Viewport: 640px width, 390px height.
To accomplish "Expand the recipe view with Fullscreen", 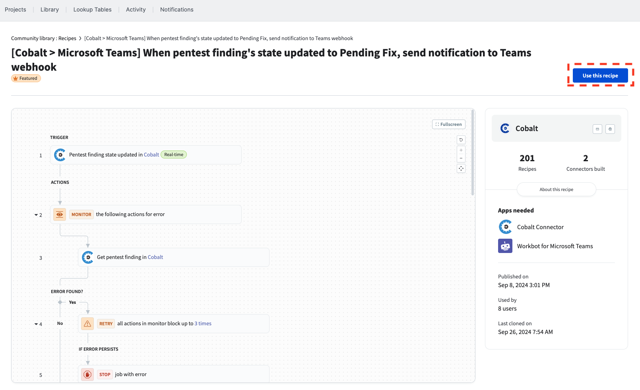I will [x=449, y=124].
